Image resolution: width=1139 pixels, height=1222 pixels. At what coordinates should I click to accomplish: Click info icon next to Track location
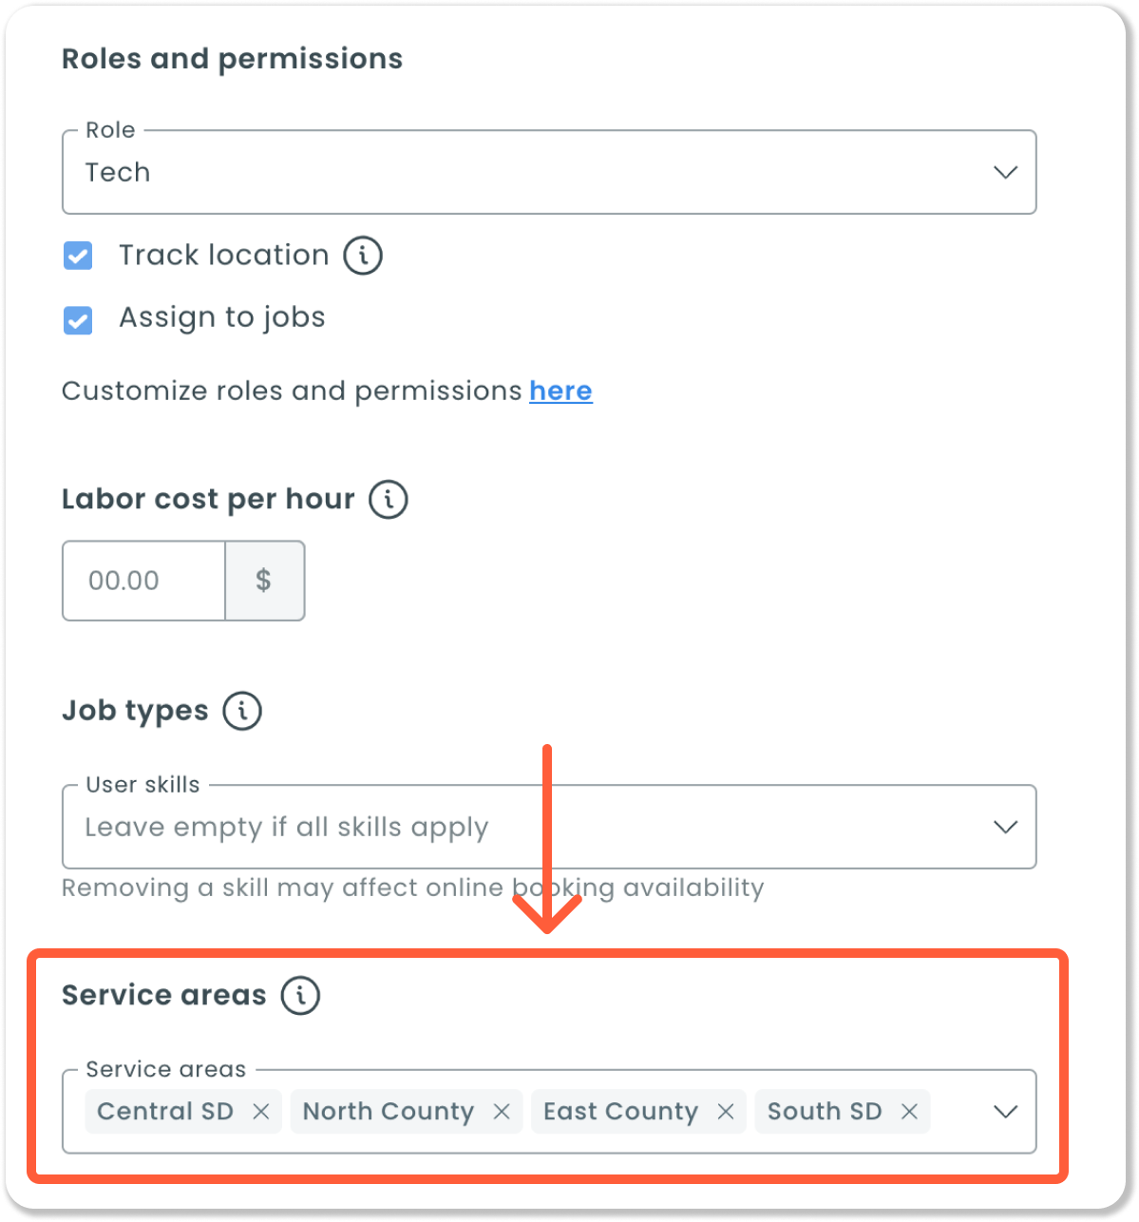pyautogui.click(x=363, y=256)
